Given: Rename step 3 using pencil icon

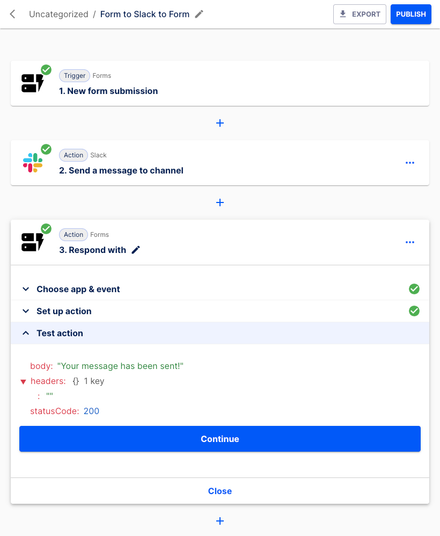Looking at the screenshot, I should point(136,250).
